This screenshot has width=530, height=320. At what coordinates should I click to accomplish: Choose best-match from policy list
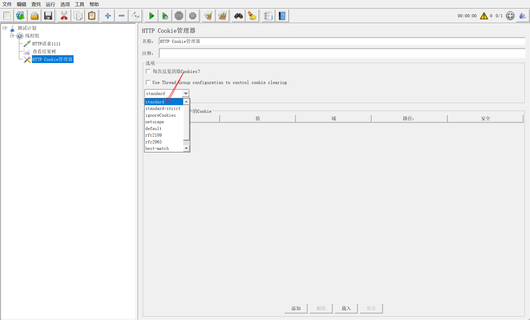164,149
